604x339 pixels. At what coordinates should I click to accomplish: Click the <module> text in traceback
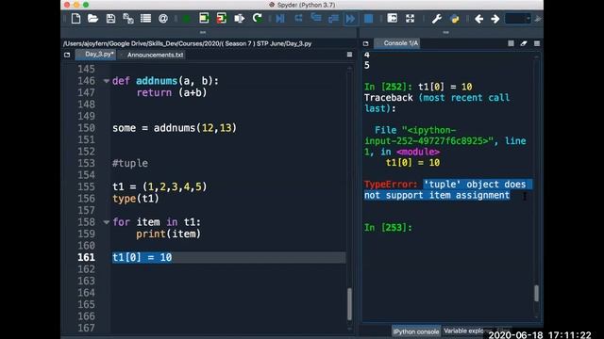click(x=418, y=153)
